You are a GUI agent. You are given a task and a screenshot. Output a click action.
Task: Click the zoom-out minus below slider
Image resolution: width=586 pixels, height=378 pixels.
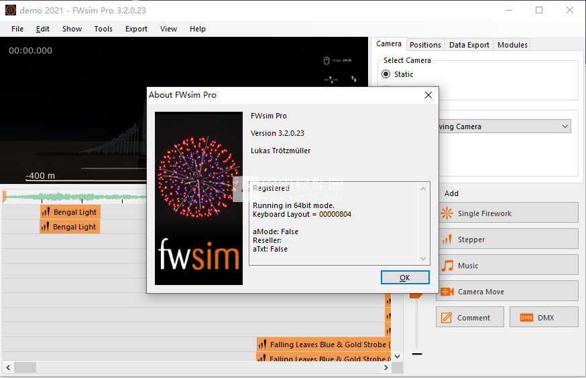pos(417,354)
